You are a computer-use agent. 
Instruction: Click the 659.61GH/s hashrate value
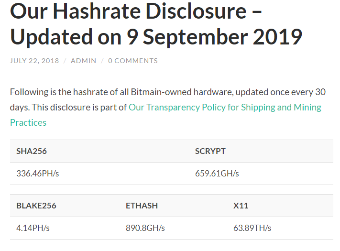pyautogui.click(x=217, y=174)
